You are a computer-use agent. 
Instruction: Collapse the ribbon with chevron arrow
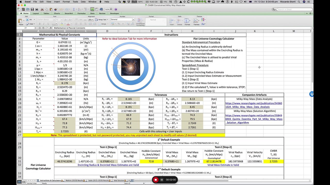click(307, 13)
